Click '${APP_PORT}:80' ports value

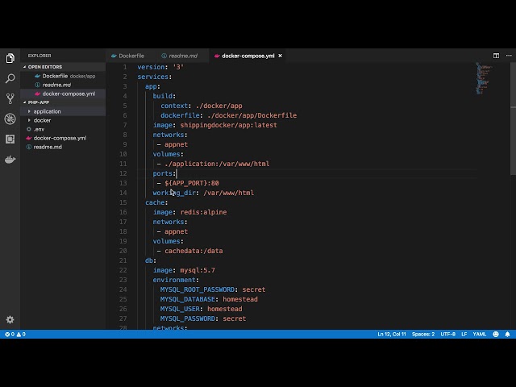pos(192,183)
